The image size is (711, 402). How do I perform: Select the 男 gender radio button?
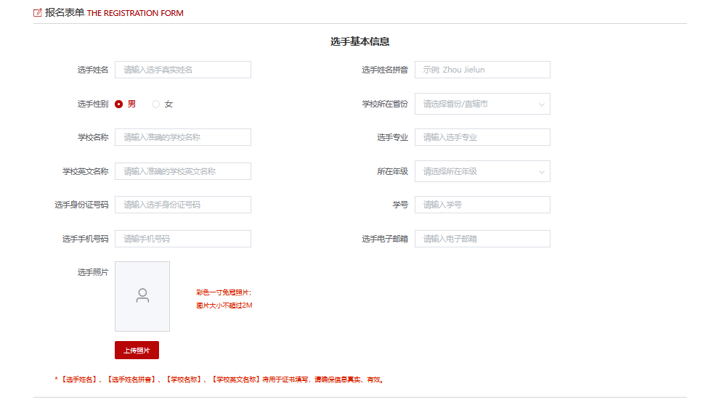[x=119, y=104]
